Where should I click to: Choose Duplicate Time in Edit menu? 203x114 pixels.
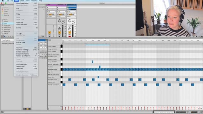click(26, 25)
